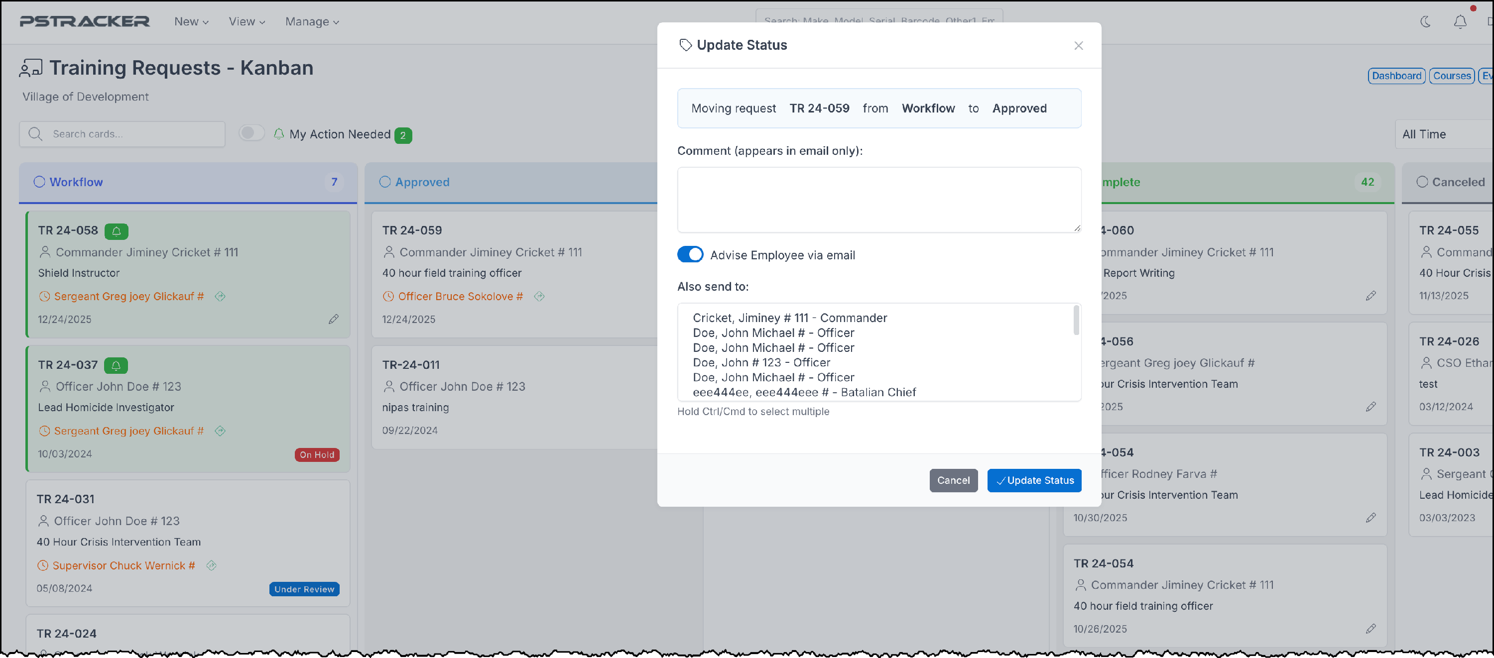
Task: Click the green bell badge on TR 24-058
Action: 117,231
